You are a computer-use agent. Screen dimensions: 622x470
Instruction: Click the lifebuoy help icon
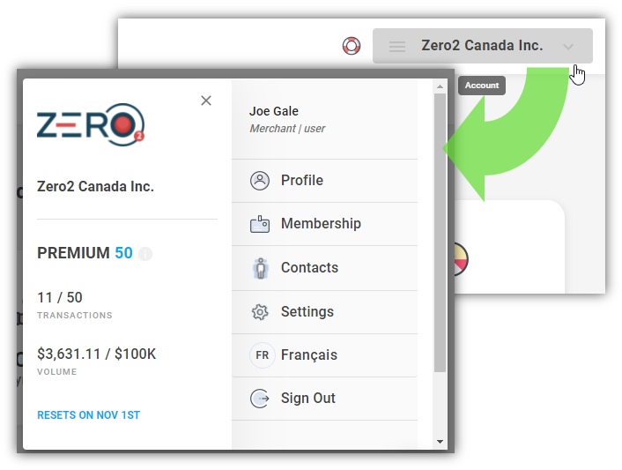point(351,46)
